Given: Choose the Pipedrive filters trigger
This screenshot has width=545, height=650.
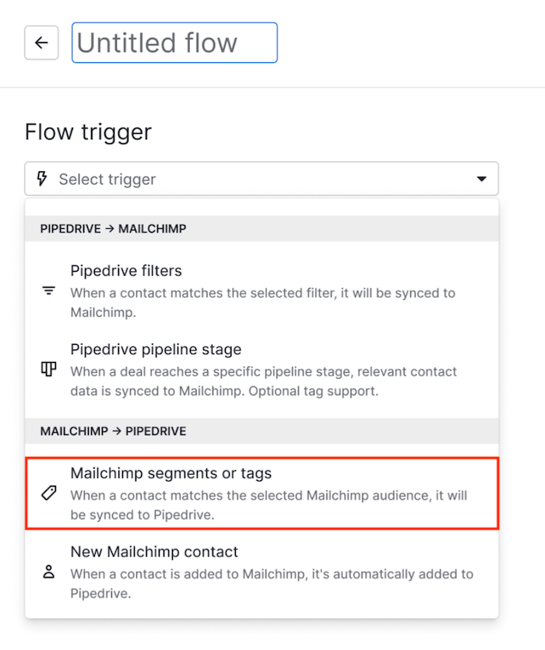Looking at the screenshot, I should point(126,271).
